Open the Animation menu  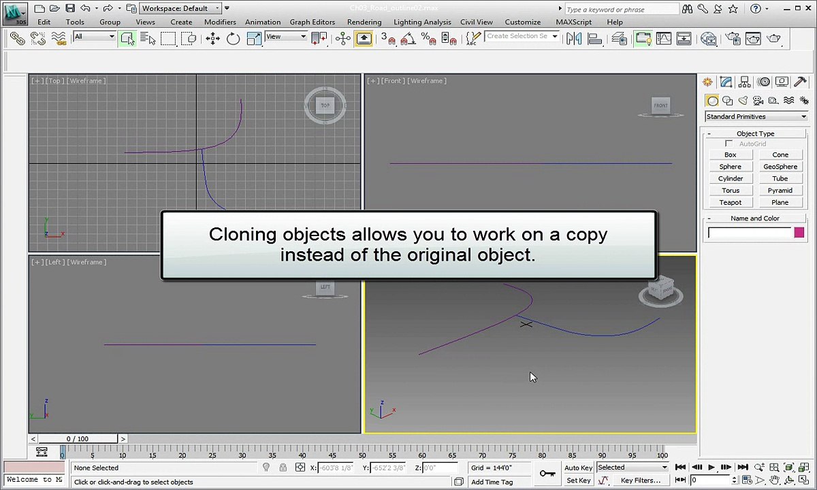click(263, 22)
